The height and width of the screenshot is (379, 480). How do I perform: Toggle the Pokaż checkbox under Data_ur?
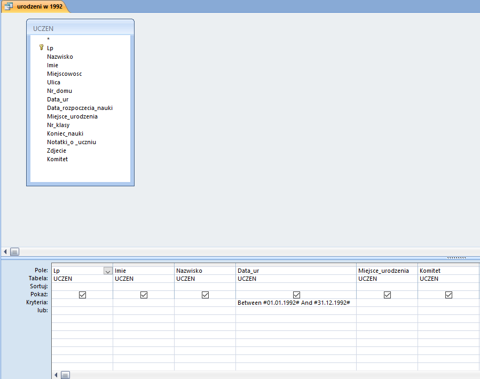pyautogui.click(x=296, y=295)
